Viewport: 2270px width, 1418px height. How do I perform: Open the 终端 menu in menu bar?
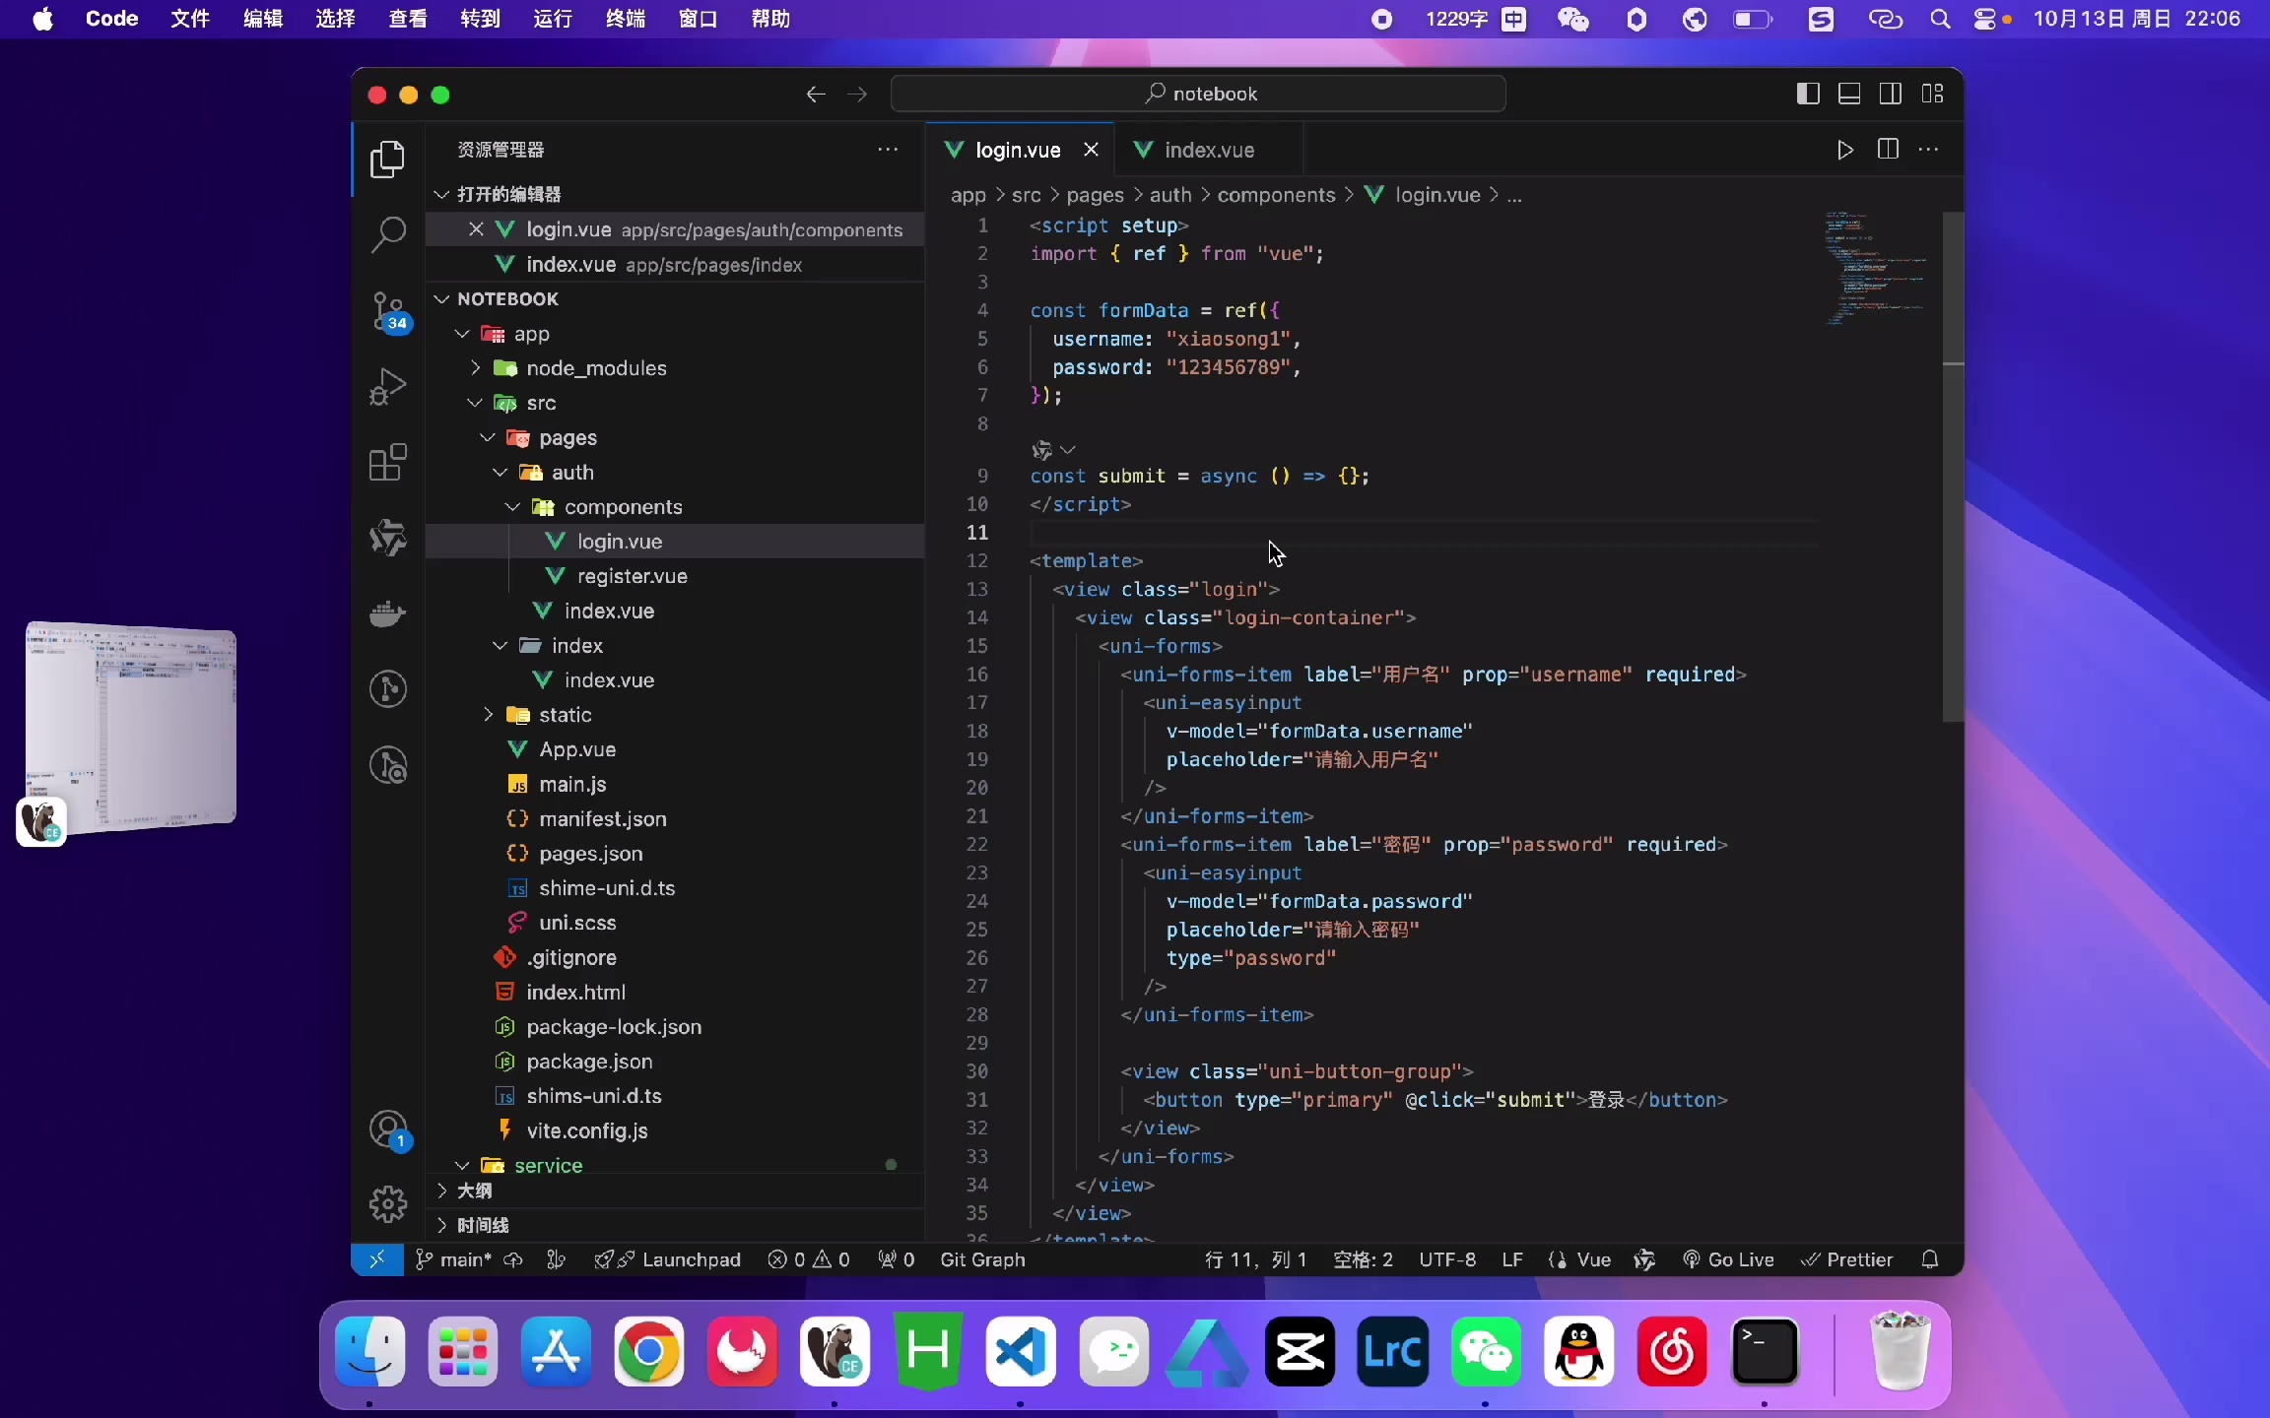click(625, 19)
